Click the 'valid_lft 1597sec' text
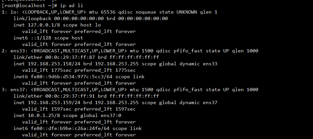 [x=47, y=109]
